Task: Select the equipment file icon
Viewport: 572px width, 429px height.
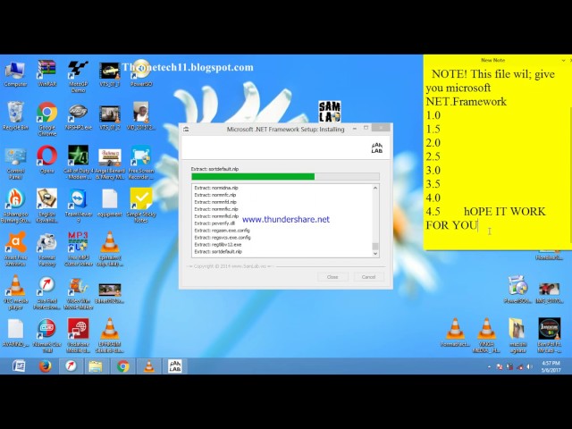Action: click(x=109, y=203)
